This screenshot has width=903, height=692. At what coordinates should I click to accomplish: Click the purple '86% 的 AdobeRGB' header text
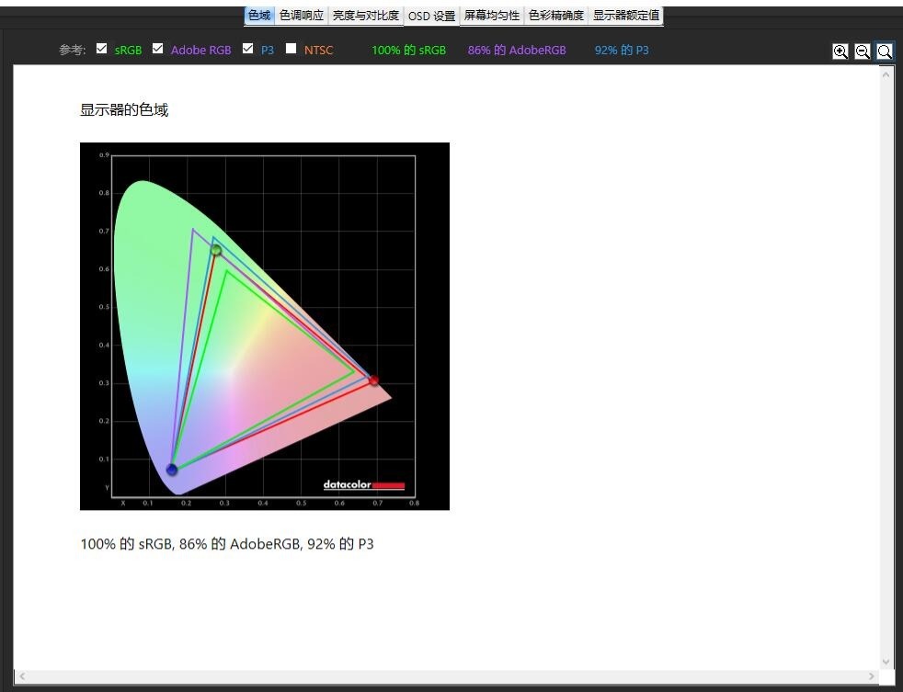[517, 51]
